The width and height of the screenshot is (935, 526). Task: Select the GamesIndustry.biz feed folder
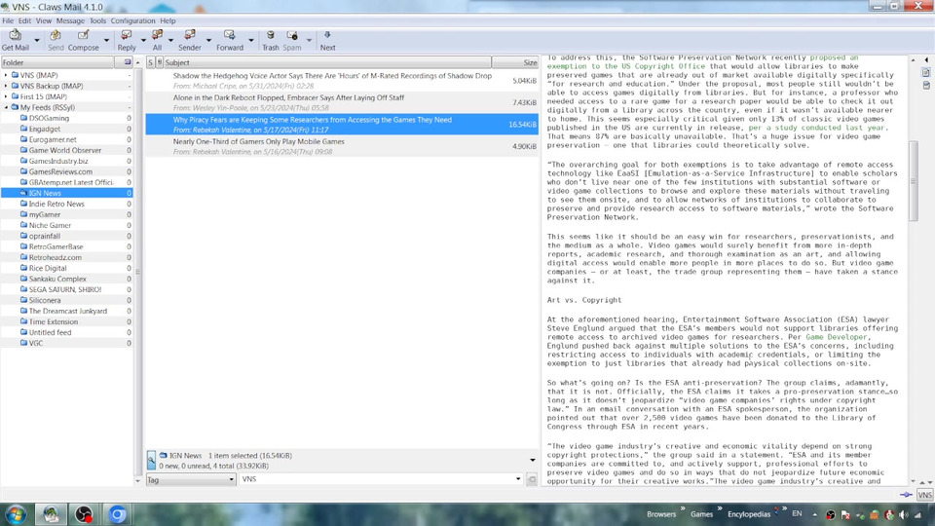(58, 161)
